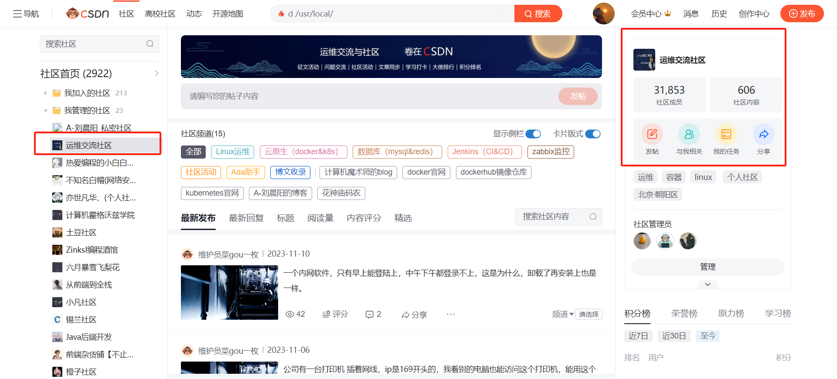Image resolution: width=837 pixels, height=379 pixels.
Task: Click the pink 发帖 submit button
Action: (x=578, y=96)
